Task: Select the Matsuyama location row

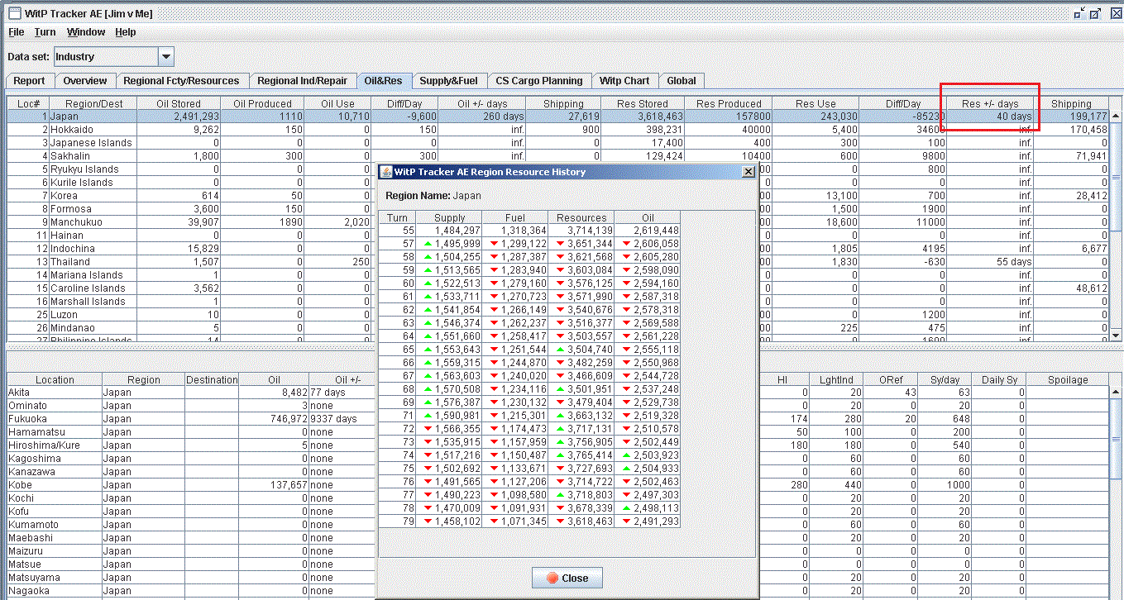Action: [558, 578]
